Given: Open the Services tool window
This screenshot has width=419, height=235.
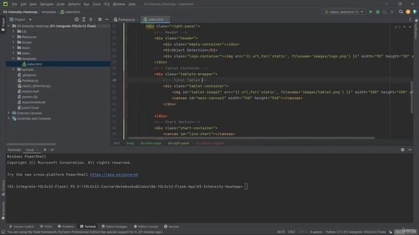Looking at the screenshot, I should click(172, 227).
